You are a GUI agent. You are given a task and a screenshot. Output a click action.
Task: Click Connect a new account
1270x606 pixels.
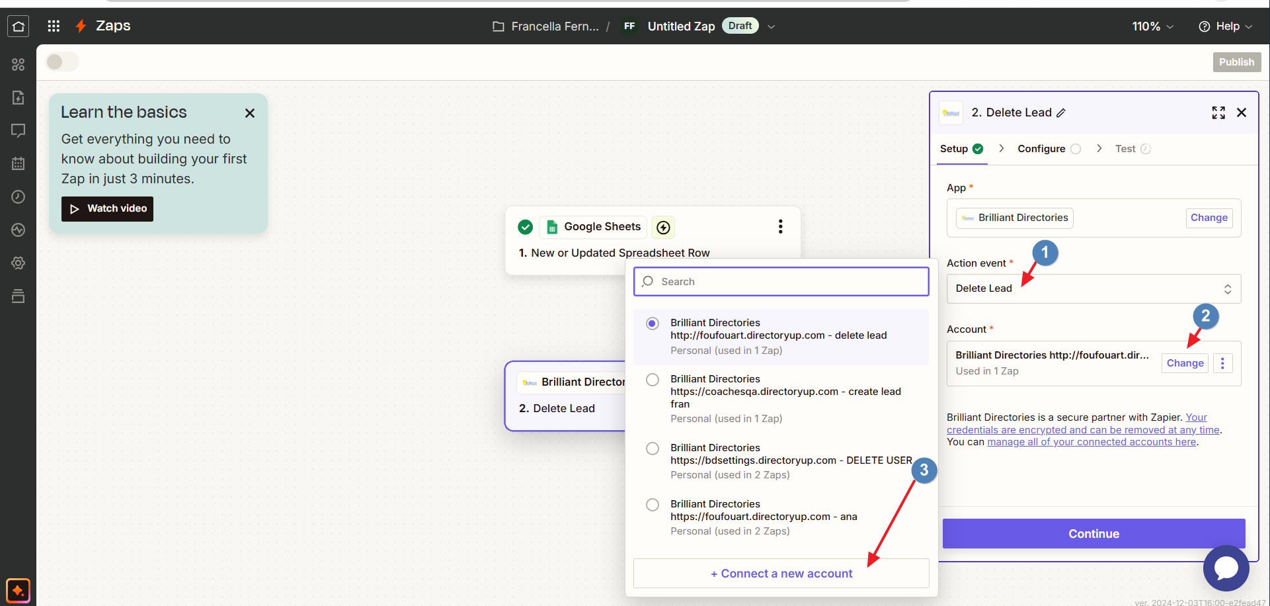pos(781,574)
